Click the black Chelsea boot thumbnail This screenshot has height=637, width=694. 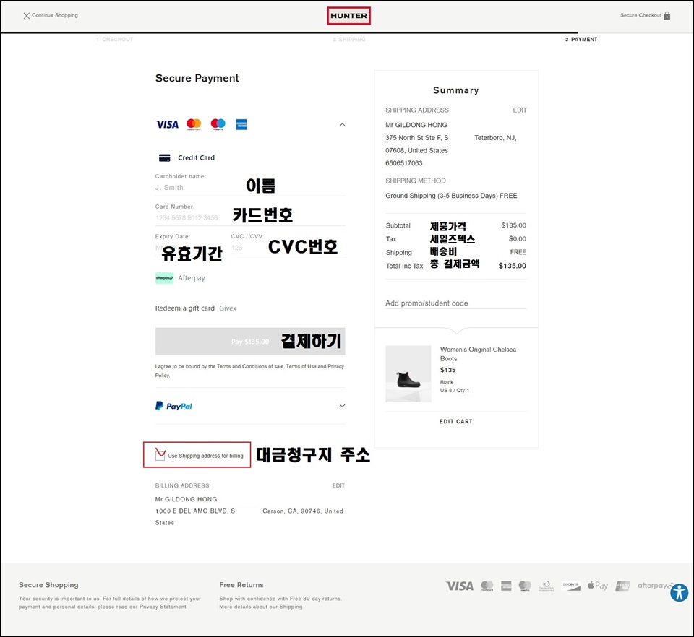click(x=408, y=374)
